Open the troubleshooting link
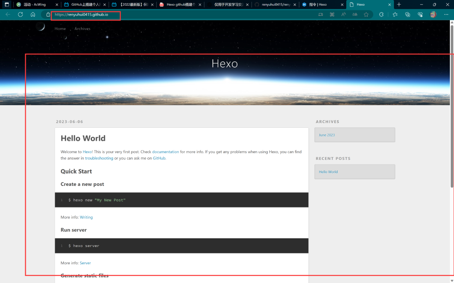The width and height of the screenshot is (454, 283). pyautogui.click(x=99, y=158)
